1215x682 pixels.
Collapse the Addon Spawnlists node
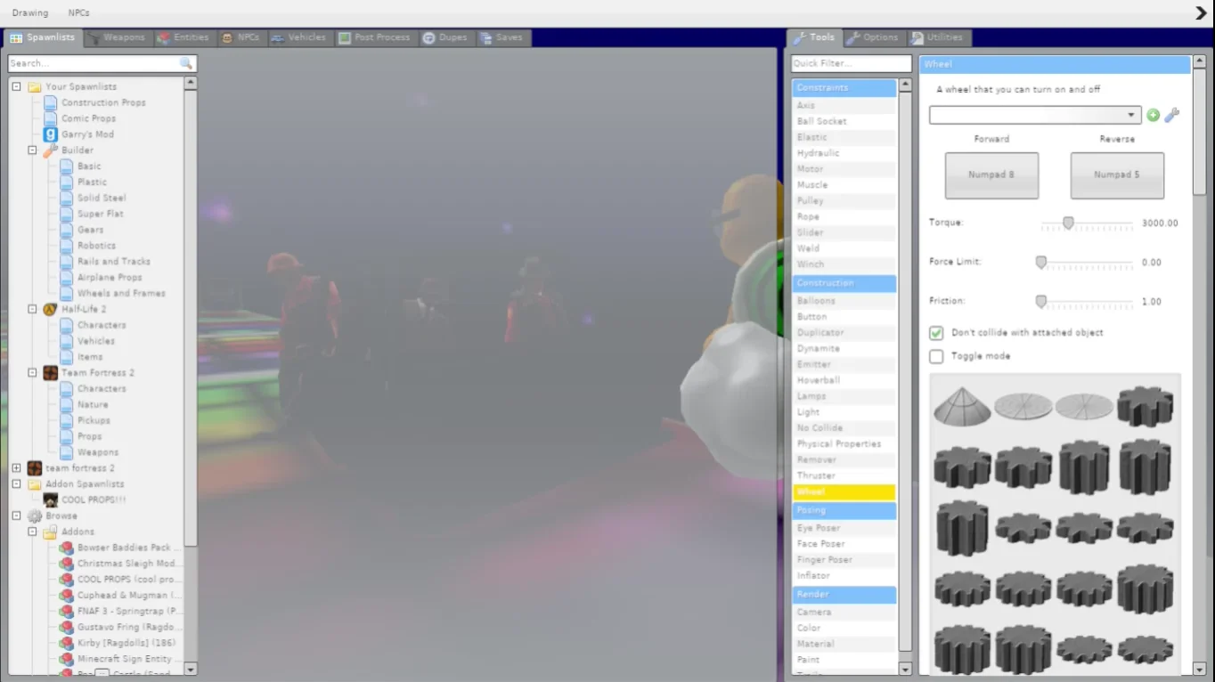[x=16, y=483]
